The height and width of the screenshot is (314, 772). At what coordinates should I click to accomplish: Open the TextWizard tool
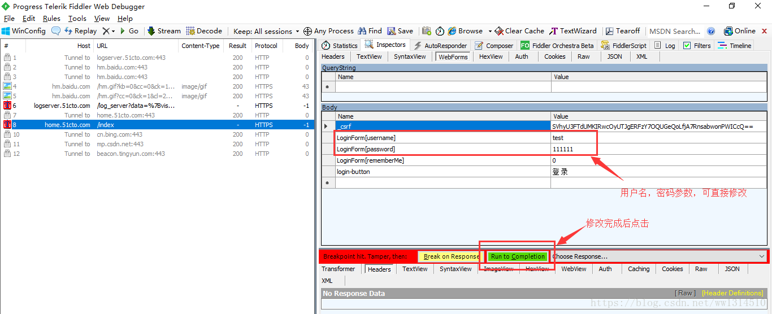click(573, 31)
